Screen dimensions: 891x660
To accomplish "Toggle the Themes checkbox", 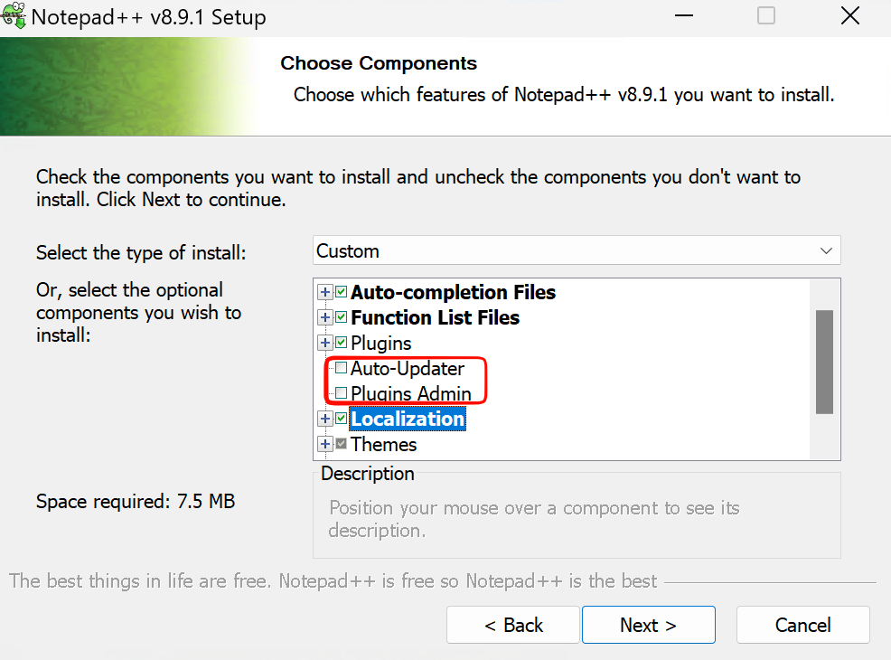I will (x=341, y=443).
